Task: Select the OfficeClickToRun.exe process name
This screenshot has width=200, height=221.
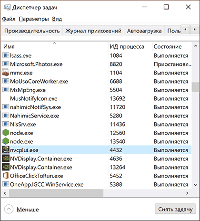Action: 37,176
